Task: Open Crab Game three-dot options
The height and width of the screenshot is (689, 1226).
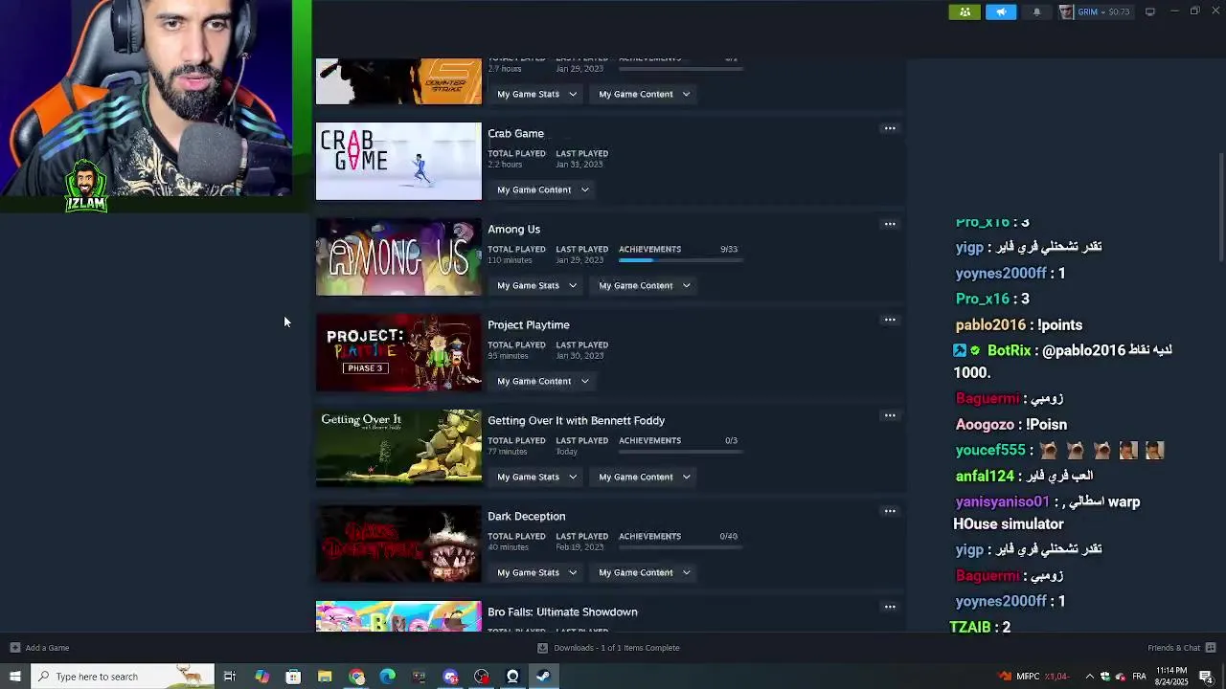Action: 890,128
